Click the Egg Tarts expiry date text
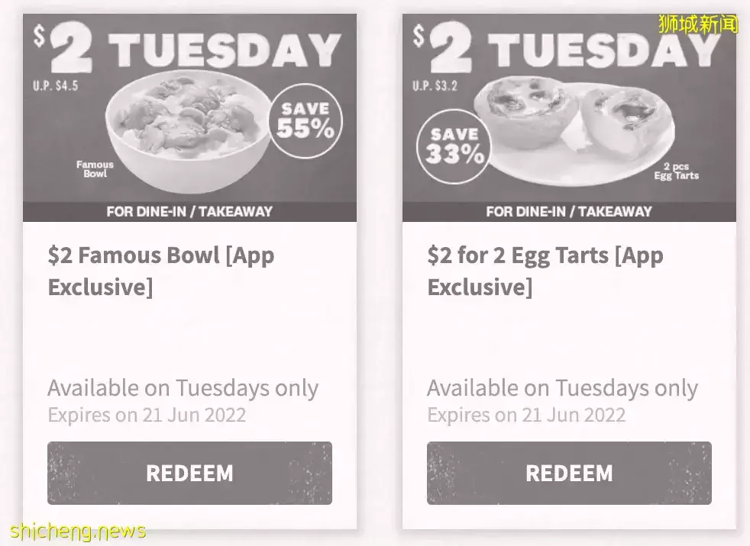This screenshot has width=750, height=546. pyautogui.click(x=526, y=415)
